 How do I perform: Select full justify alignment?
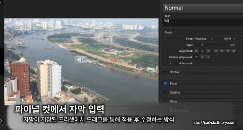tap(234, 51)
